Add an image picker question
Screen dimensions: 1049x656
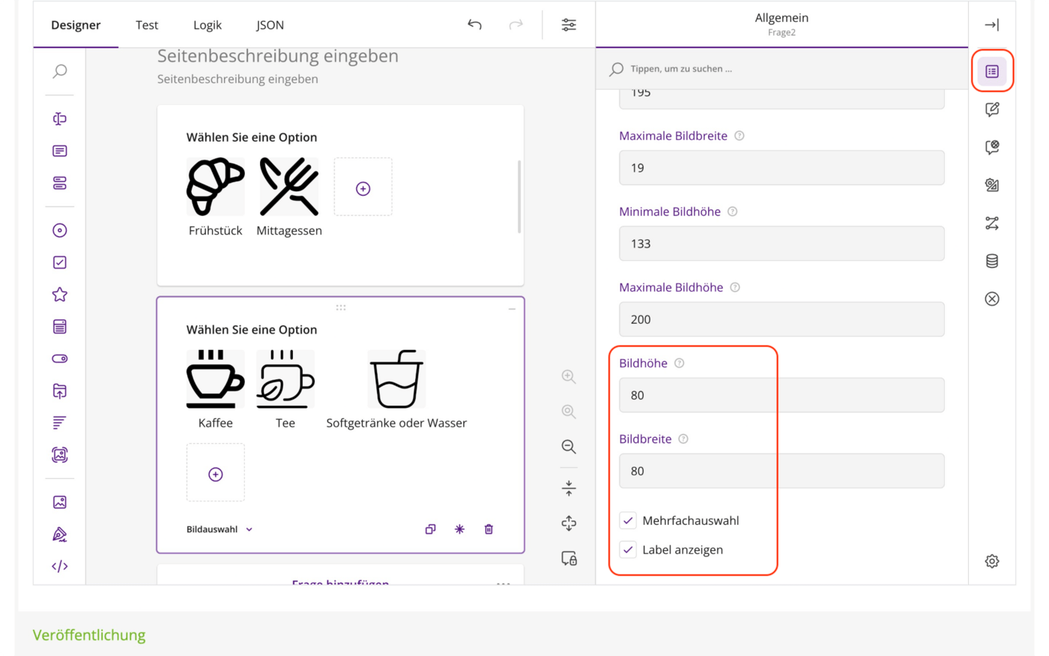point(60,455)
